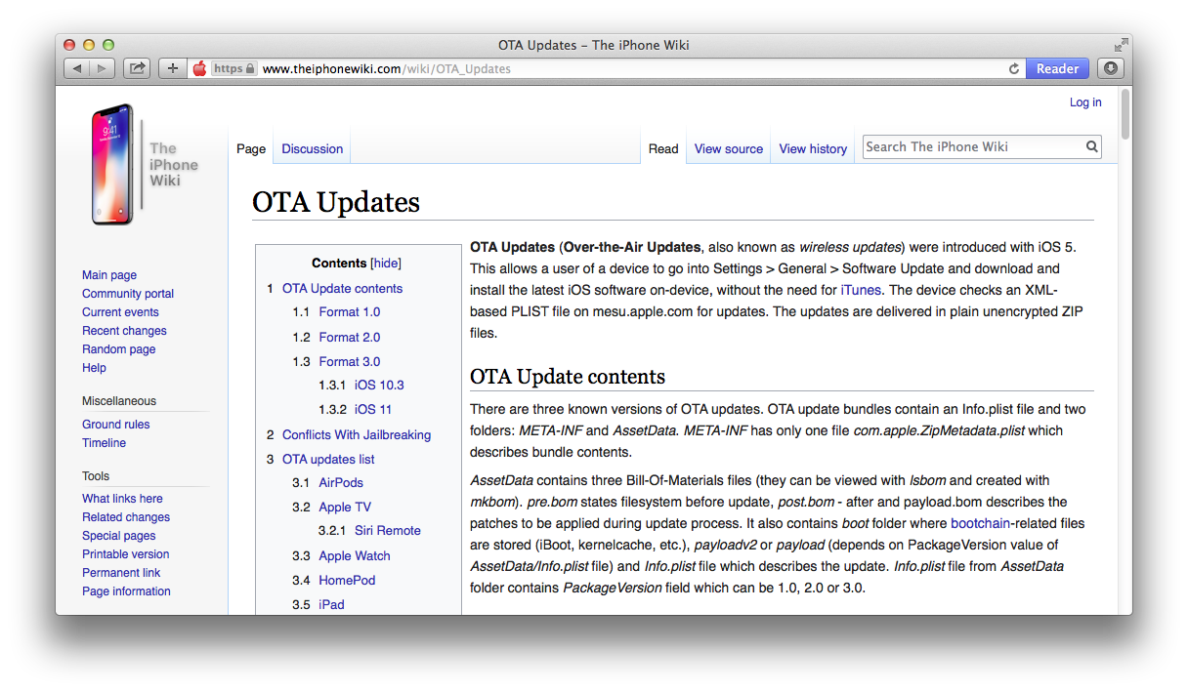Jump to AirPods in contents
1188x692 pixels.
(343, 483)
